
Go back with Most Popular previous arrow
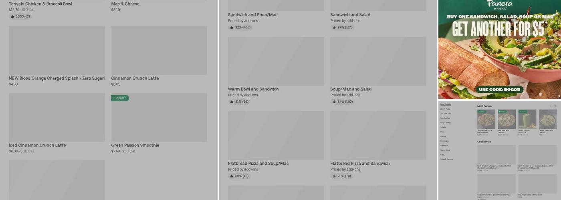pyautogui.click(x=551, y=106)
